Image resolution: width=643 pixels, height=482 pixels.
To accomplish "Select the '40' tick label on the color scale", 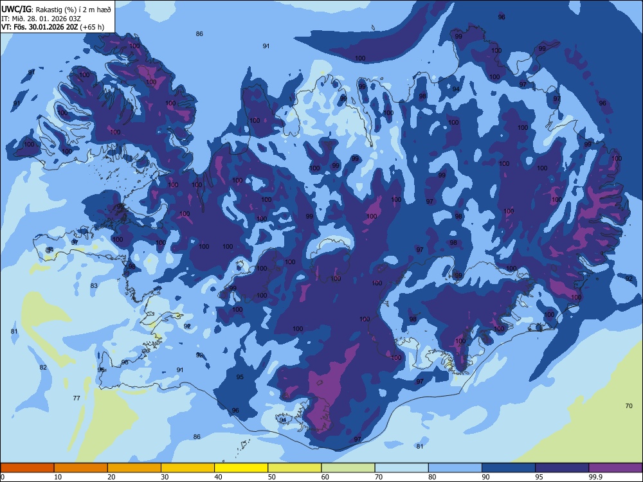I will tap(218, 477).
